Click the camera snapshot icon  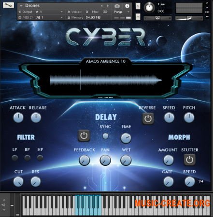117,6
